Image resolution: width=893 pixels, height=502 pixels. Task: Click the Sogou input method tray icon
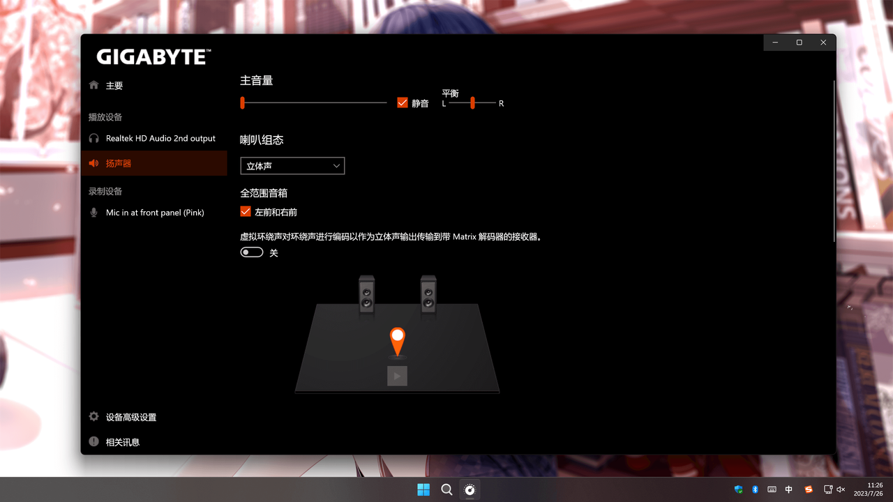point(809,489)
